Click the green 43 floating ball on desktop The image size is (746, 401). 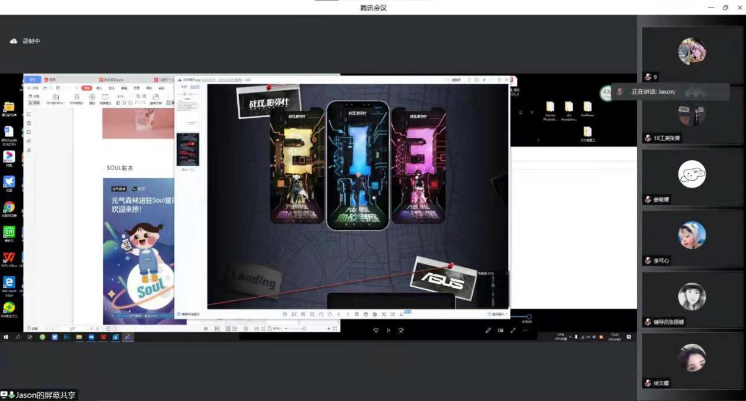click(605, 93)
